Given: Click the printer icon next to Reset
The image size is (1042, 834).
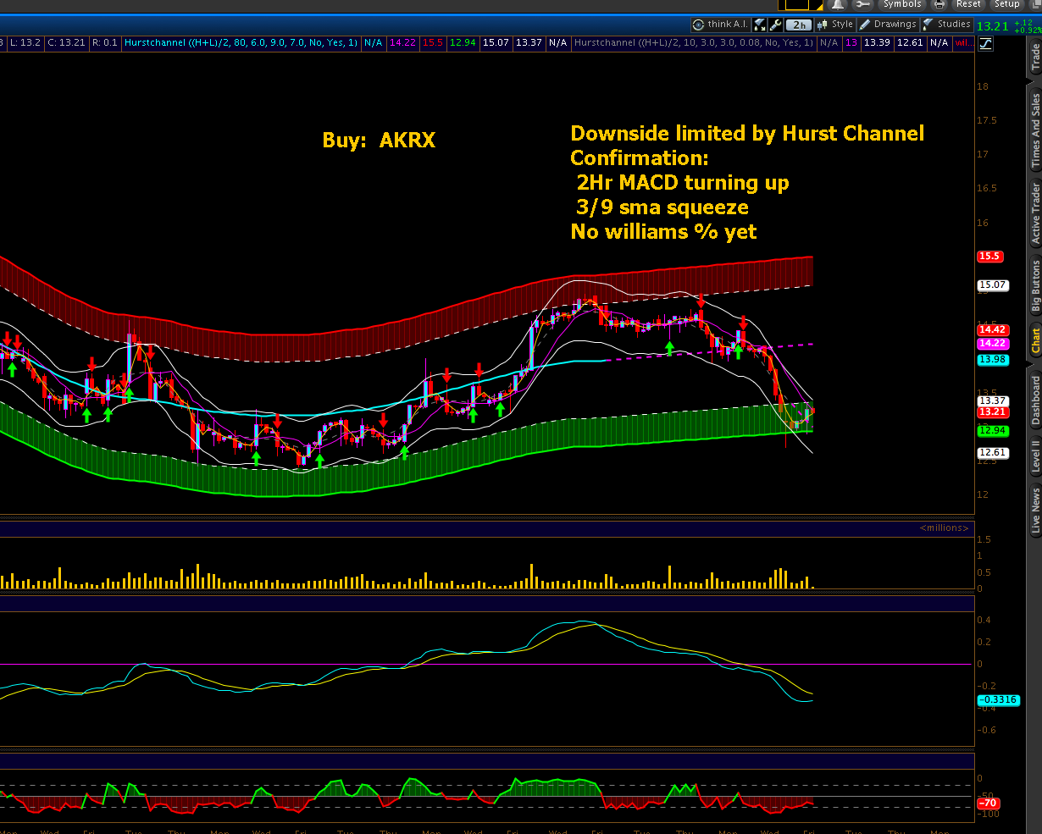Looking at the screenshot, I should click(939, 5).
